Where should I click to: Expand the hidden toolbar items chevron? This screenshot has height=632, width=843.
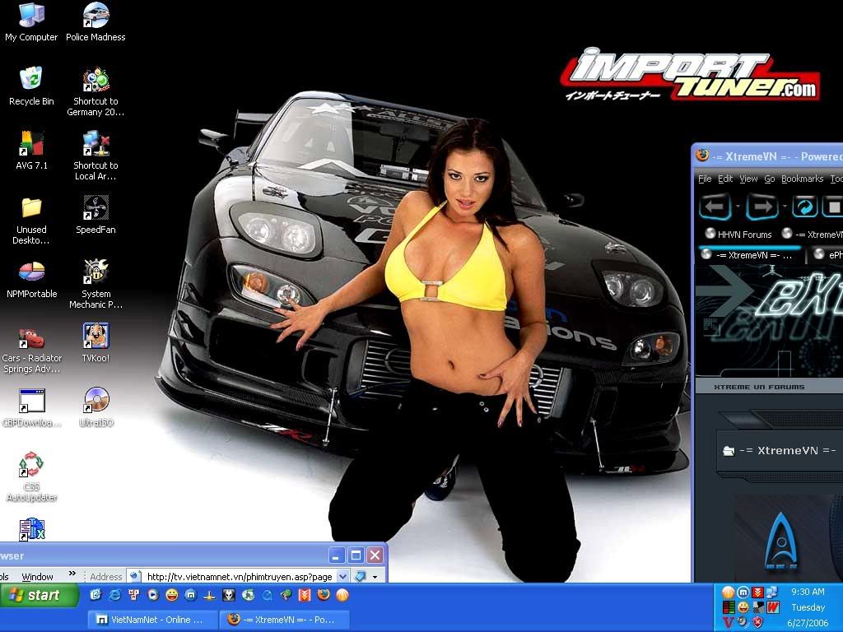[x=72, y=574]
